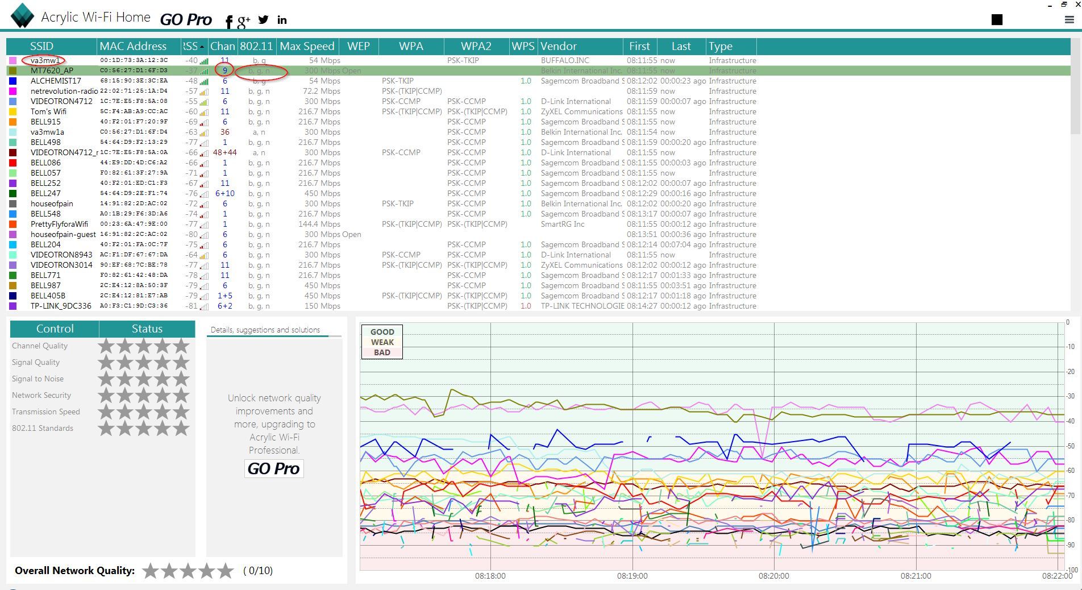Screen dimensions: 1082x590
Task: Sort by Max Speed column header
Action: click(307, 46)
